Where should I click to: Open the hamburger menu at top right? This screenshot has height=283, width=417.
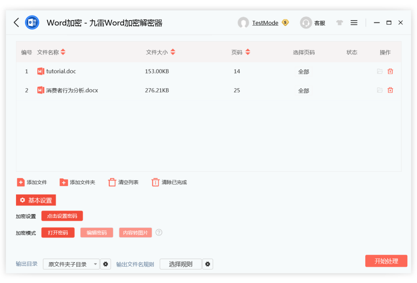pyautogui.click(x=354, y=22)
